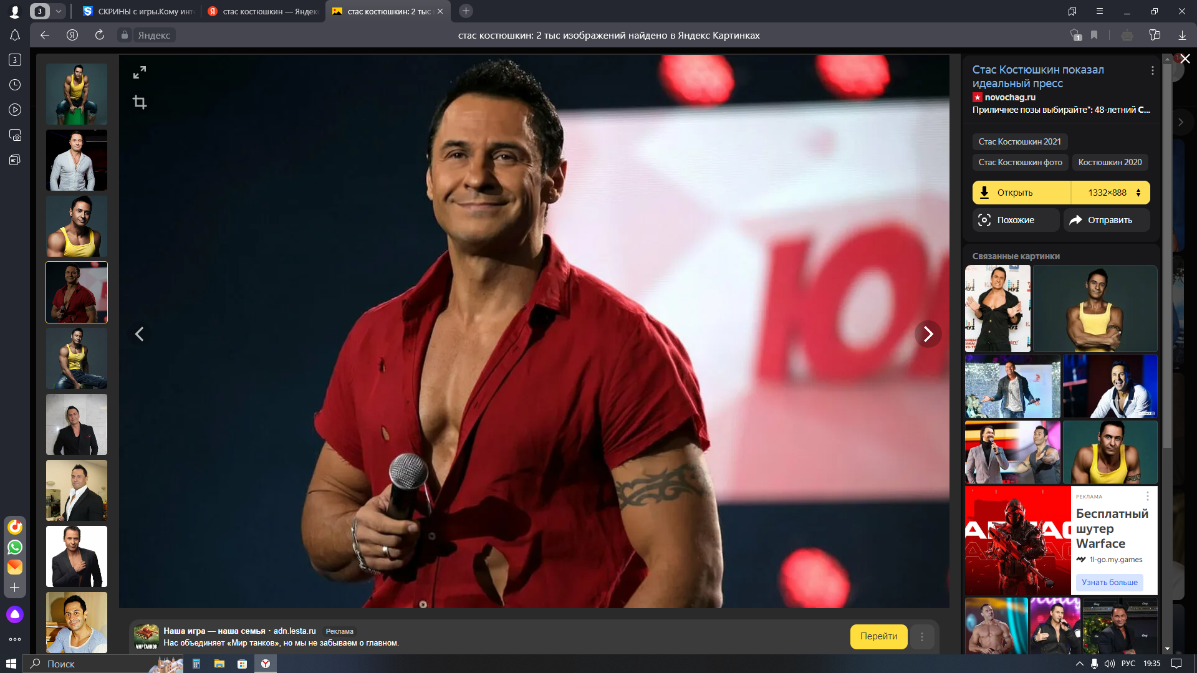Image resolution: width=1197 pixels, height=673 pixels.
Task: Click the crop image icon
Action: point(140,102)
